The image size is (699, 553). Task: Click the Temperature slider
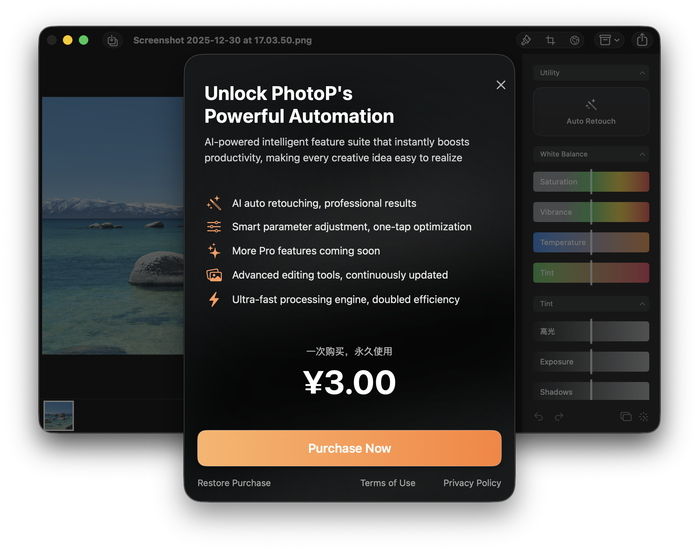pyautogui.click(x=591, y=242)
